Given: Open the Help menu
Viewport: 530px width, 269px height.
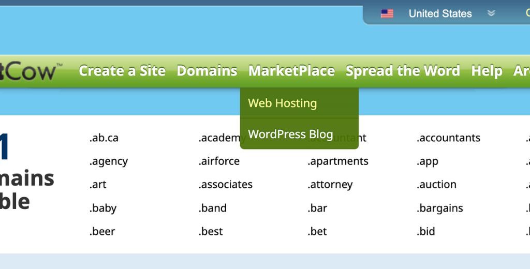Looking at the screenshot, I should pos(487,71).
